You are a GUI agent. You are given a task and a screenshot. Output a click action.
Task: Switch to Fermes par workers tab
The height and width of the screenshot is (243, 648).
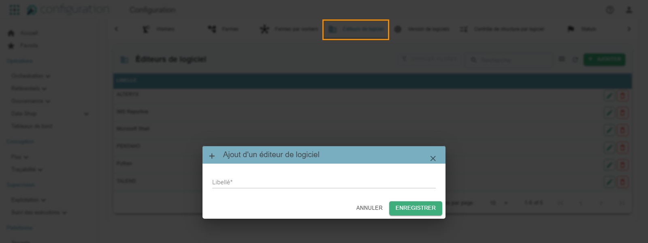point(289,29)
